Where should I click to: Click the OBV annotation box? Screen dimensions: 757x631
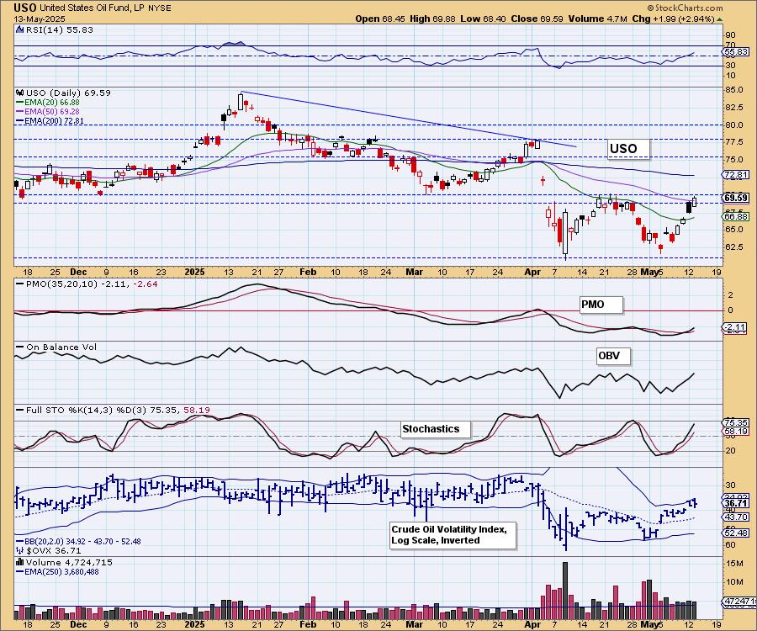tap(612, 356)
